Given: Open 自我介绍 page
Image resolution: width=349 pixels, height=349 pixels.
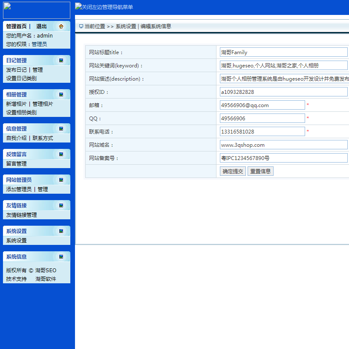Looking at the screenshot, I should (x=16, y=138).
